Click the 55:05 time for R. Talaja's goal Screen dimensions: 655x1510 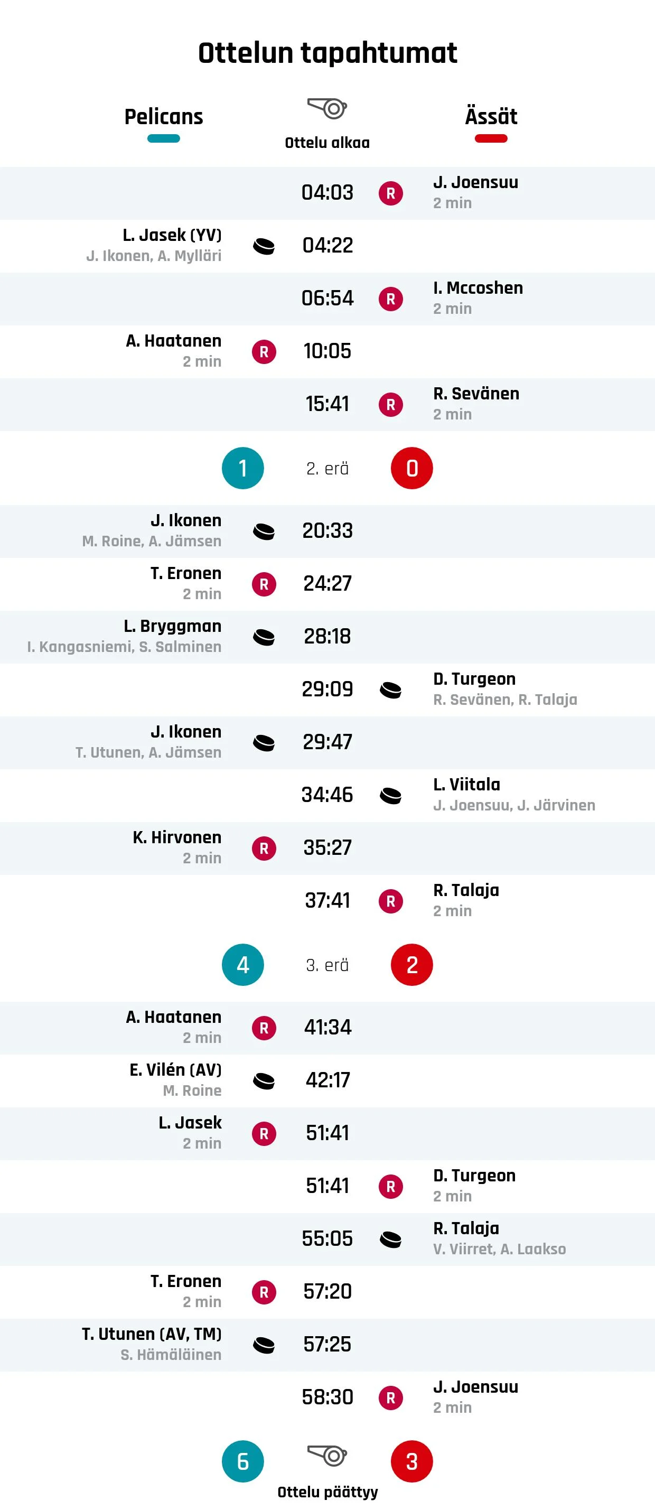(x=327, y=1238)
